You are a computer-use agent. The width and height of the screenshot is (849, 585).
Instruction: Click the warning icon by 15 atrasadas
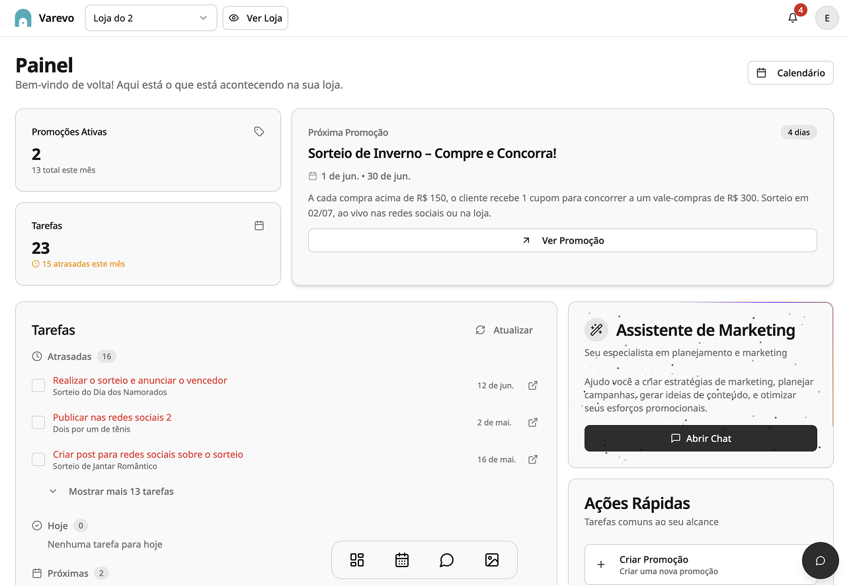(x=36, y=264)
